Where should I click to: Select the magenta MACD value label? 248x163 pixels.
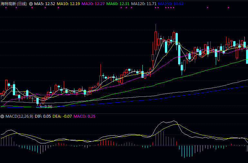point(84,116)
